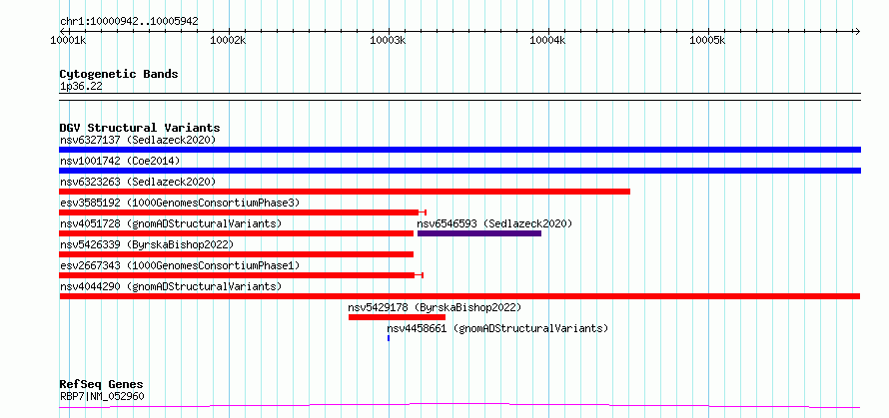This screenshot has width=889, height=418.
Task: Click the Cytogenetic Bands track title
Action: (119, 74)
